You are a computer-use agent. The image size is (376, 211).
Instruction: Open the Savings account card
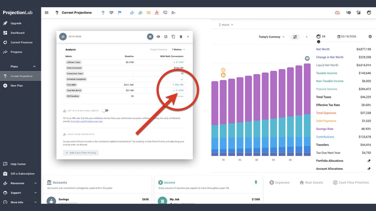coord(97,199)
